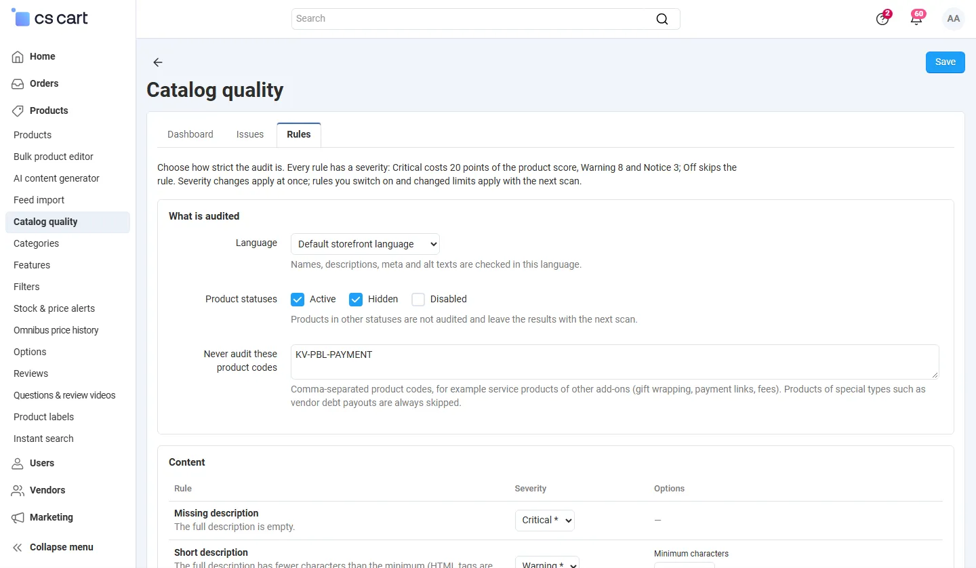Click the Never audit product codes textarea

tap(615, 362)
